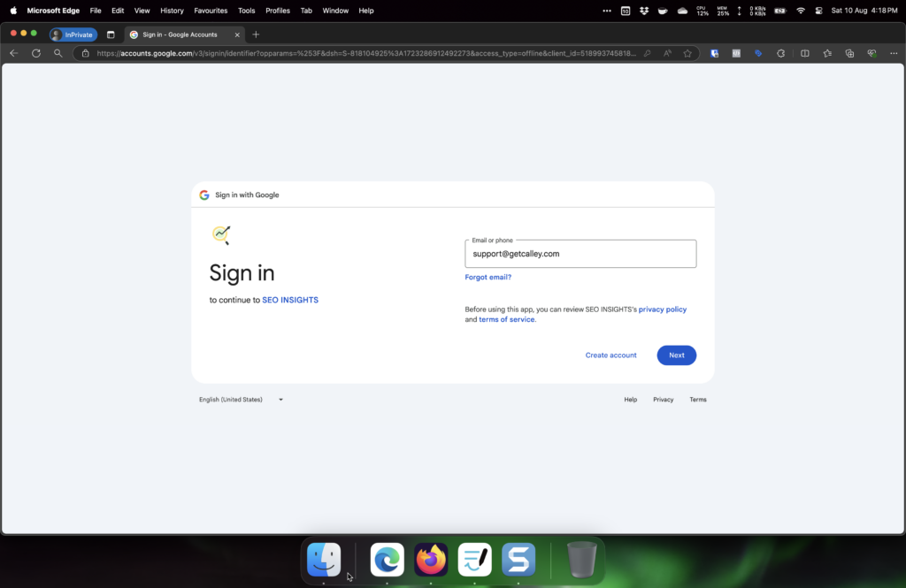906x588 pixels.
Task: Click the blue Next button
Action: tap(677, 355)
